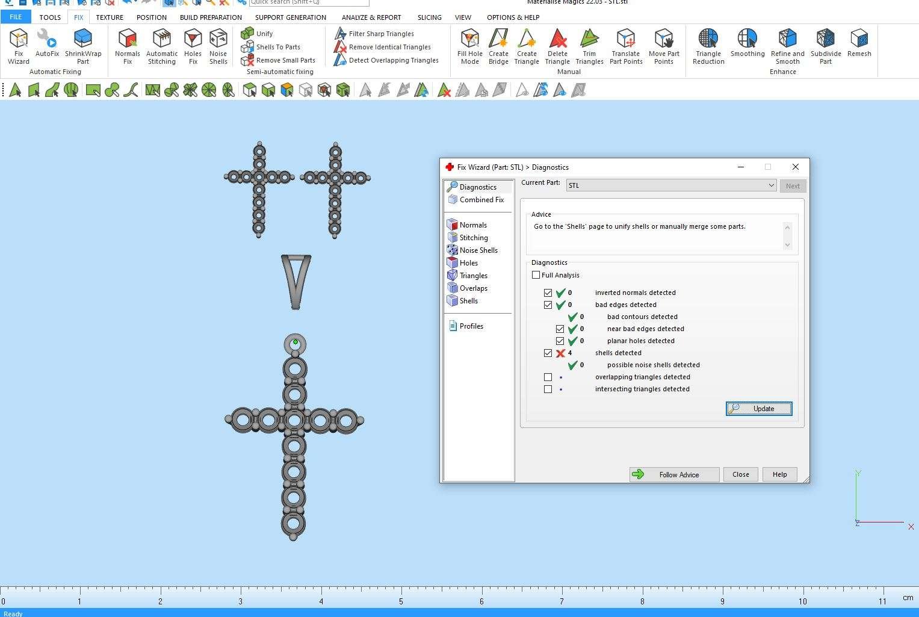This screenshot has width=919, height=617.
Task: Enable the Full Analysis checkbox
Action: coord(536,275)
